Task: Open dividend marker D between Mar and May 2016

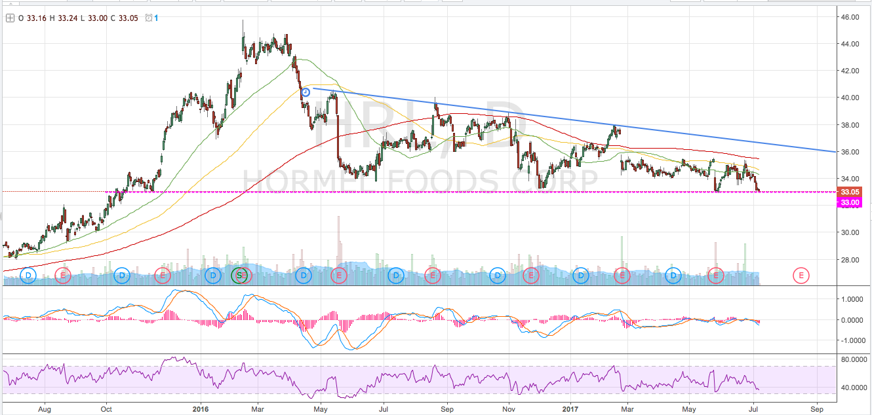Action: [x=303, y=276]
